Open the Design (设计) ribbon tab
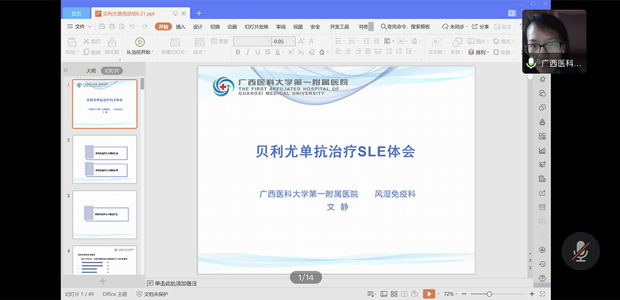Image resolution: width=620 pixels, height=300 pixels. (198, 27)
